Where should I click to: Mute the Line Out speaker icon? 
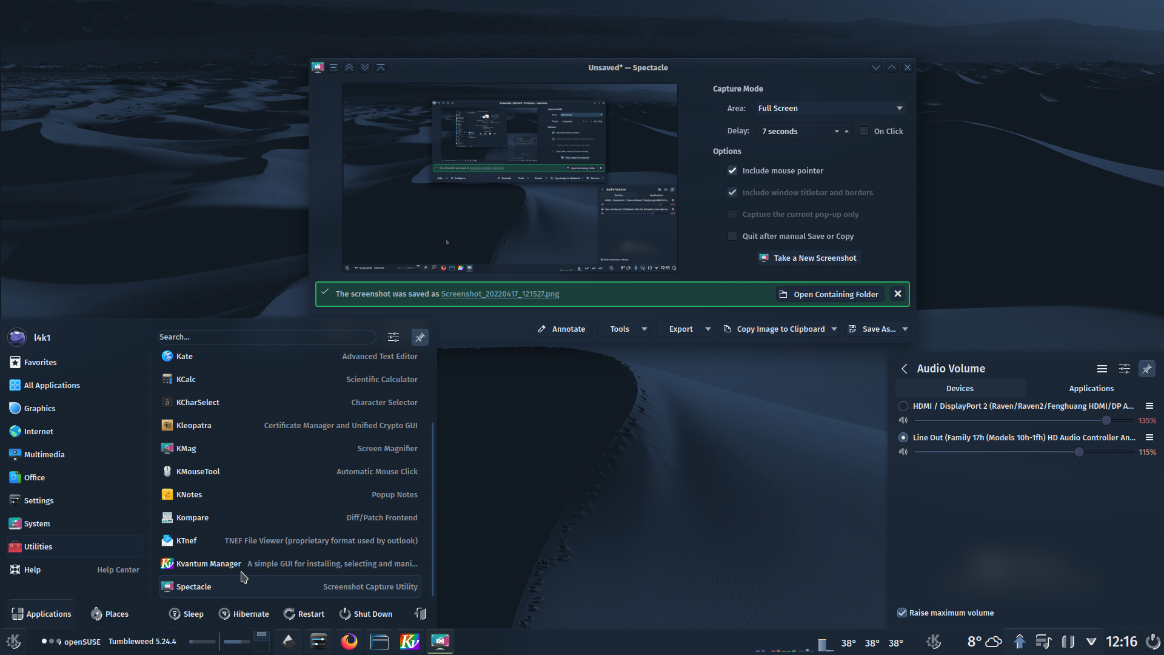click(x=903, y=452)
